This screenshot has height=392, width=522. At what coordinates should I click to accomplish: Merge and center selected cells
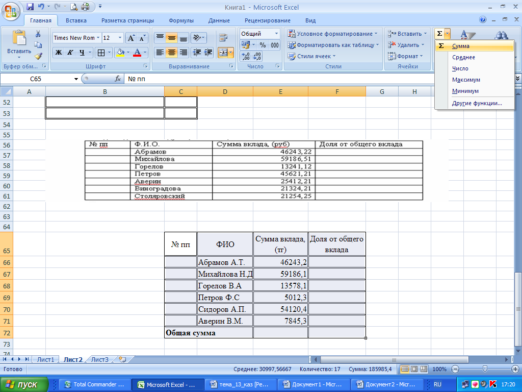coord(223,53)
